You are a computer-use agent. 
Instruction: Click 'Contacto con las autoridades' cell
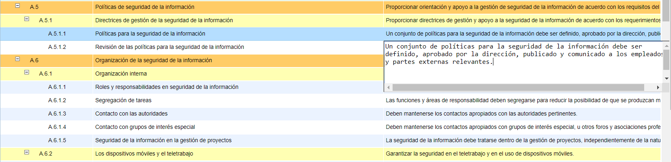click(131, 114)
